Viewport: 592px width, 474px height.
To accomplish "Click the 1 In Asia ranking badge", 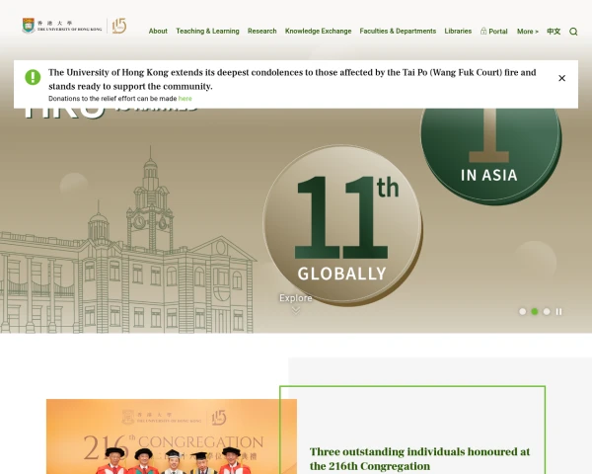I will pyautogui.click(x=490, y=156).
